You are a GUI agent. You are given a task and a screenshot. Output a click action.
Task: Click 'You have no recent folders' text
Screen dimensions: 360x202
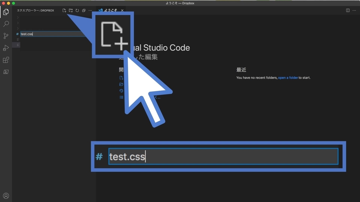coord(256,78)
